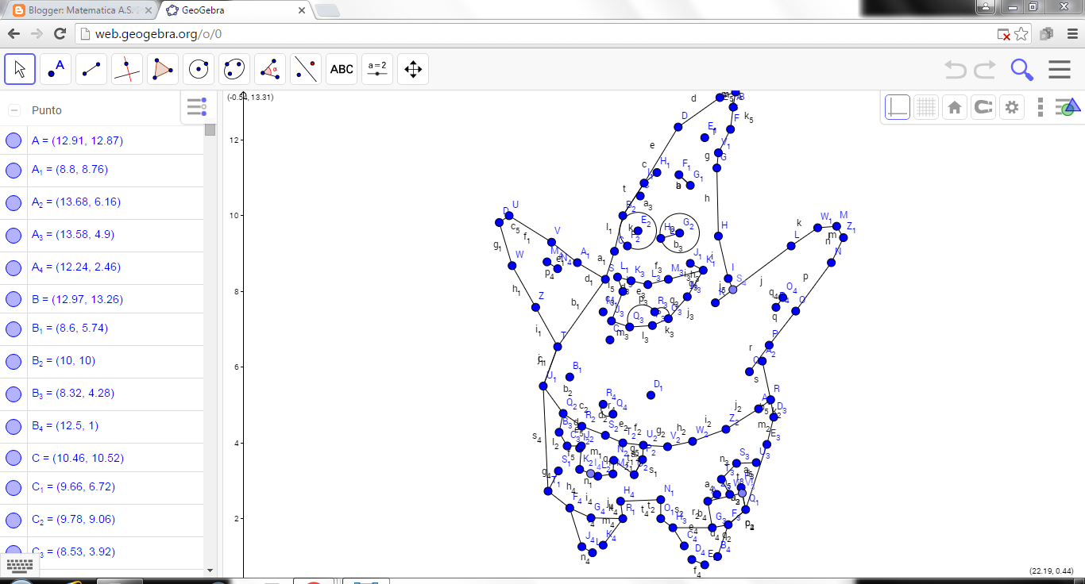The width and height of the screenshot is (1085, 584).
Task: Open the graphics settings gear
Action: point(1011,106)
